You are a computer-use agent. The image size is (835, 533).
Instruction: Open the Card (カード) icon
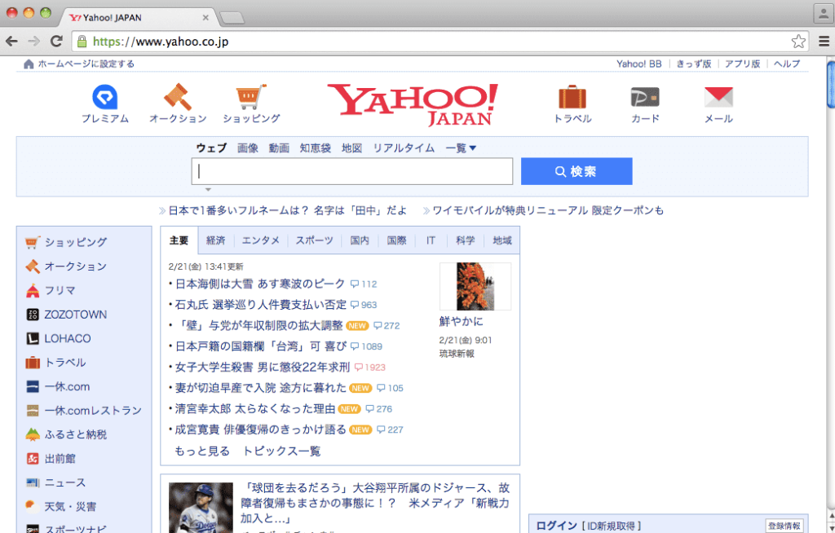tap(645, 98)
